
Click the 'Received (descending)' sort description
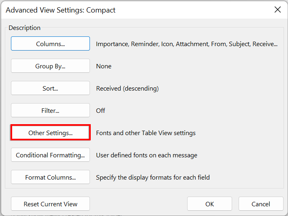click(127, 89)
